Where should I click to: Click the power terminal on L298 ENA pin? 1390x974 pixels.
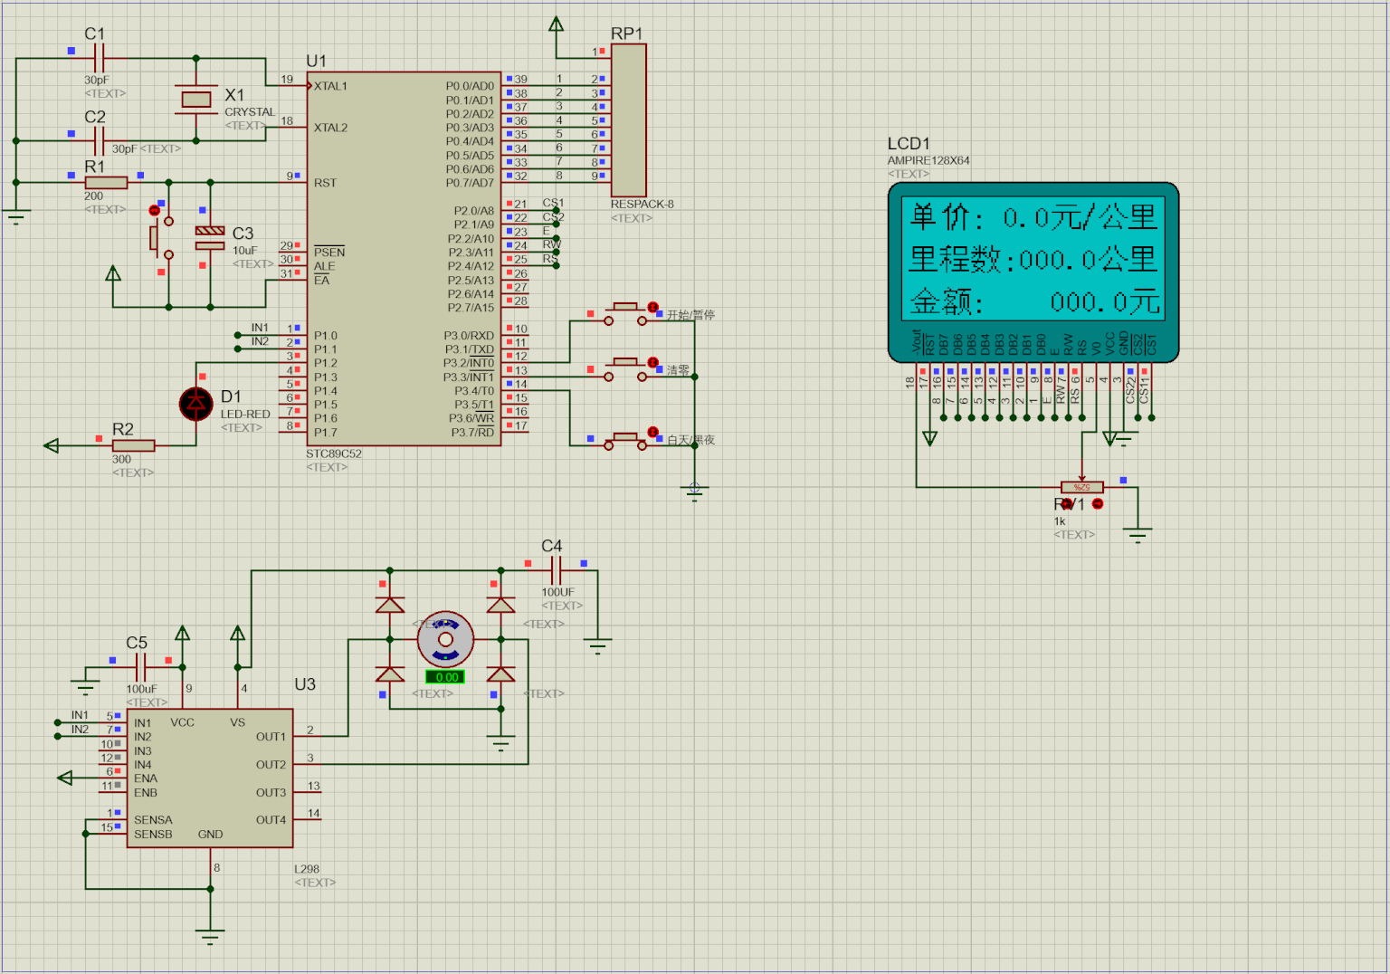click(65, 778)
